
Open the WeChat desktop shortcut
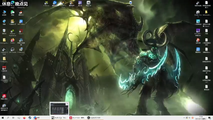[x=13, y=13]
